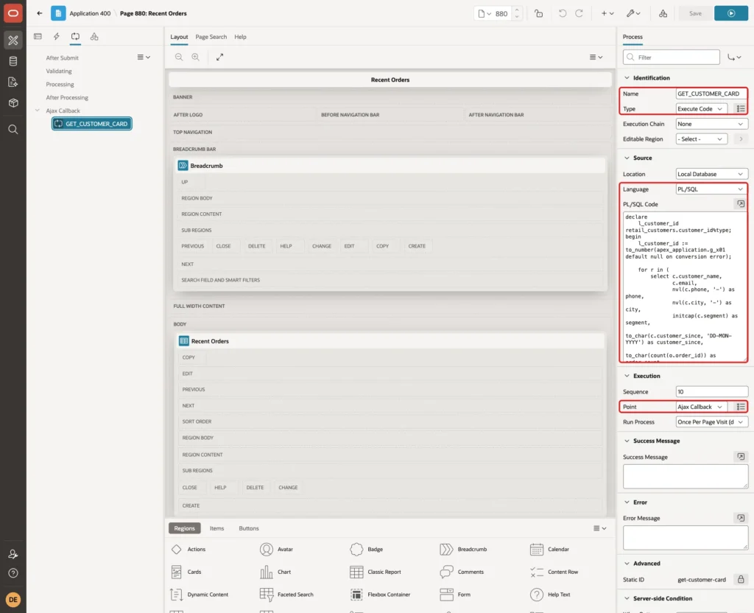Image resolution: width=754 pixels, height=613 pixels.
Task: Click the Static ID lock icon
Action: point(741,579)
